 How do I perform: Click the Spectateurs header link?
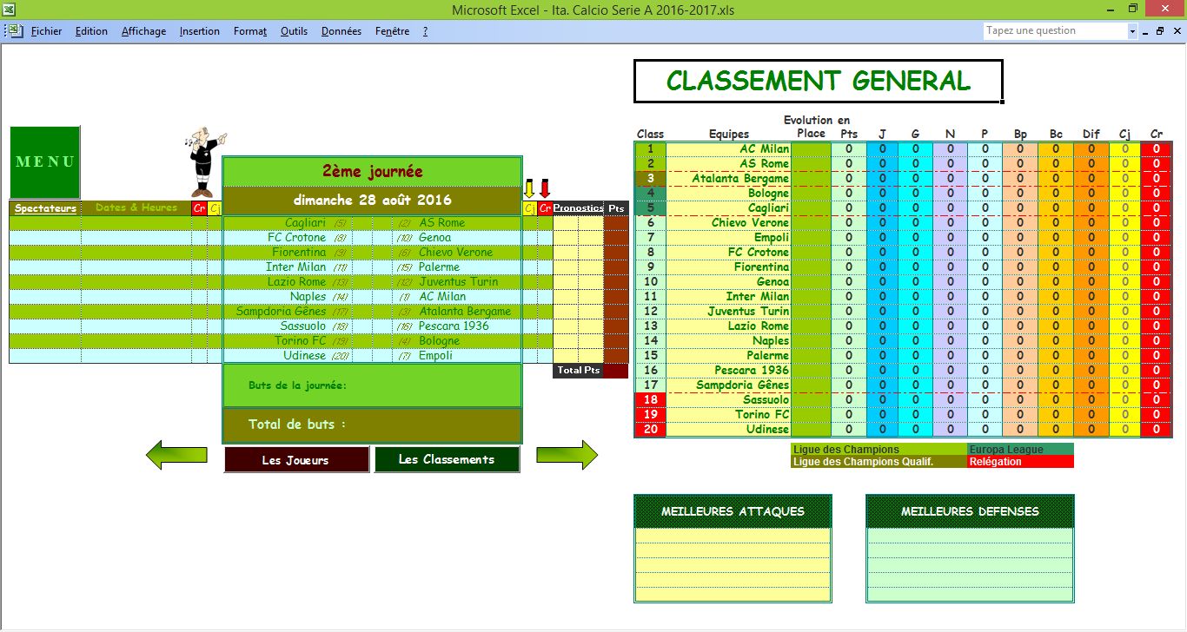pos(45,208)
